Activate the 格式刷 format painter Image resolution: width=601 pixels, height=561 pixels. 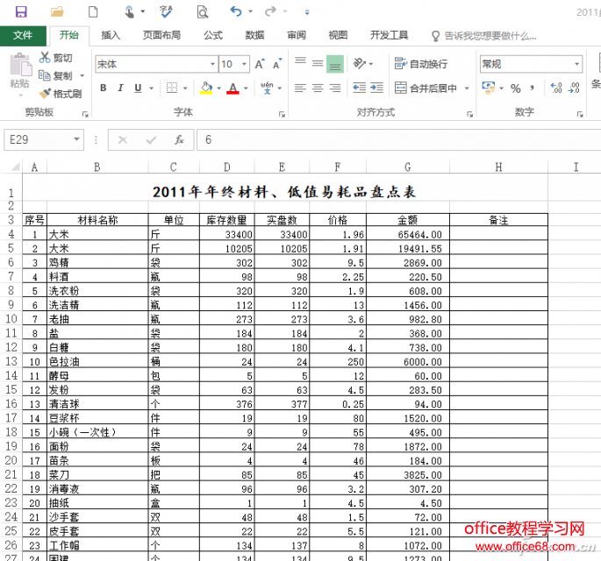pyautogui.click(x=61, y=94)
